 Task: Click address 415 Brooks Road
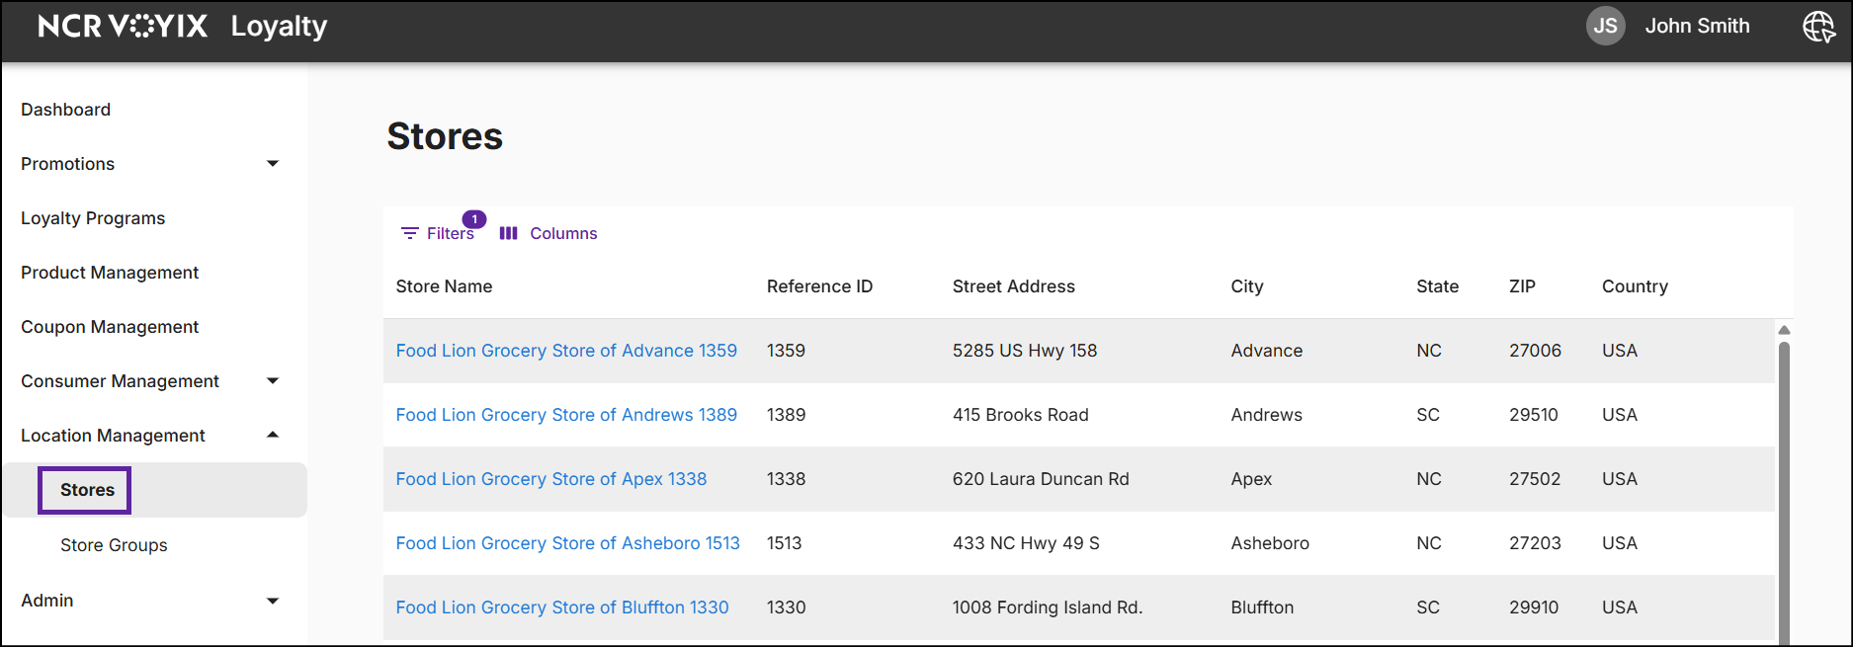coord(1020,415)
